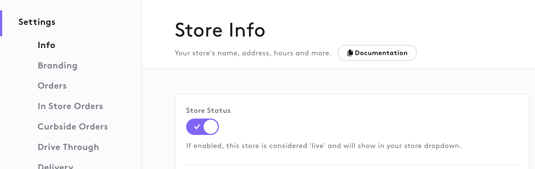Click the 'live' store help text
535x169 pixels.
[324, 146]
